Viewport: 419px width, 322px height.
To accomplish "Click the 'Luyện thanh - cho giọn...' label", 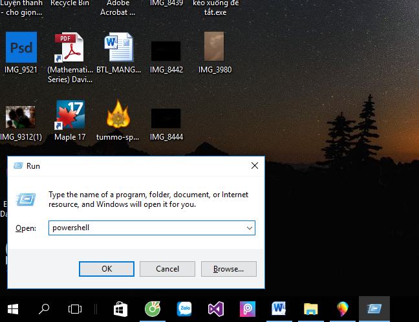I will pos(21,8).
